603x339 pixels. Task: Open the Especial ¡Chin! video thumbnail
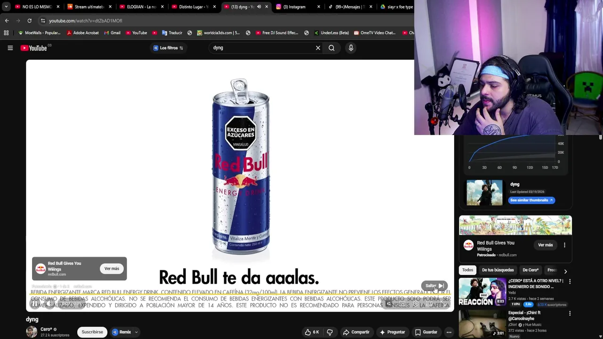tap(482, 324)
